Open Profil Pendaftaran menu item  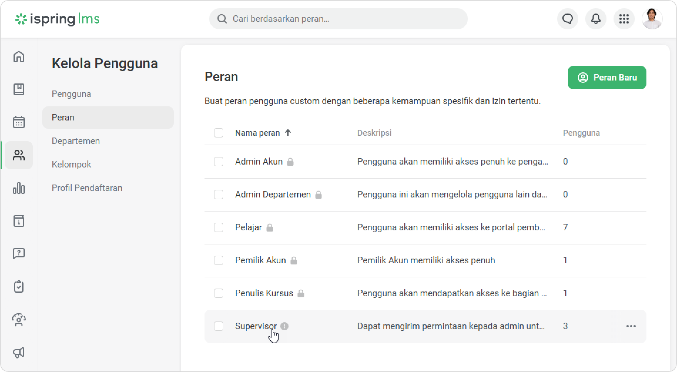pyautogui.click(x=87, y=188)
